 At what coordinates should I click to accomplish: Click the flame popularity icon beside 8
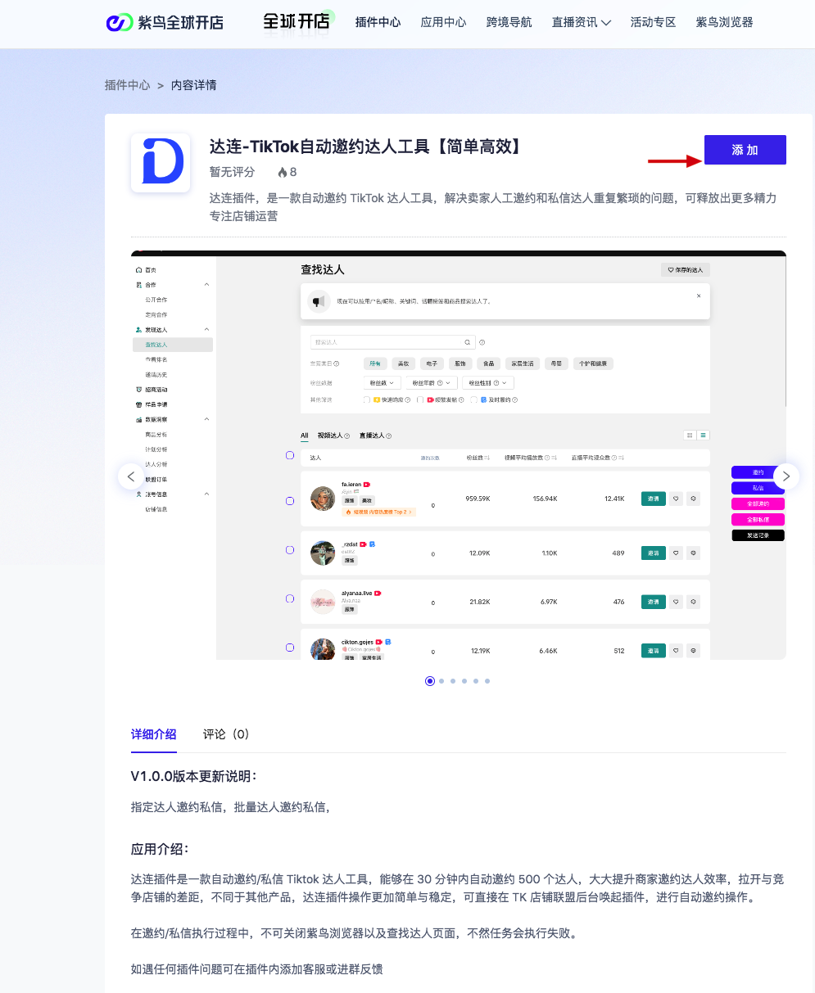click(x=282, y=172)
